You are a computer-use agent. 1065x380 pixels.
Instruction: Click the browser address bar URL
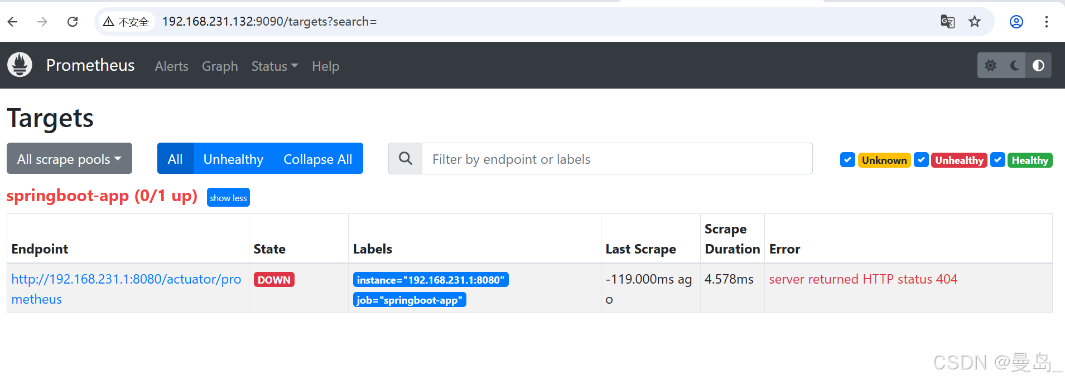[269, 22]
